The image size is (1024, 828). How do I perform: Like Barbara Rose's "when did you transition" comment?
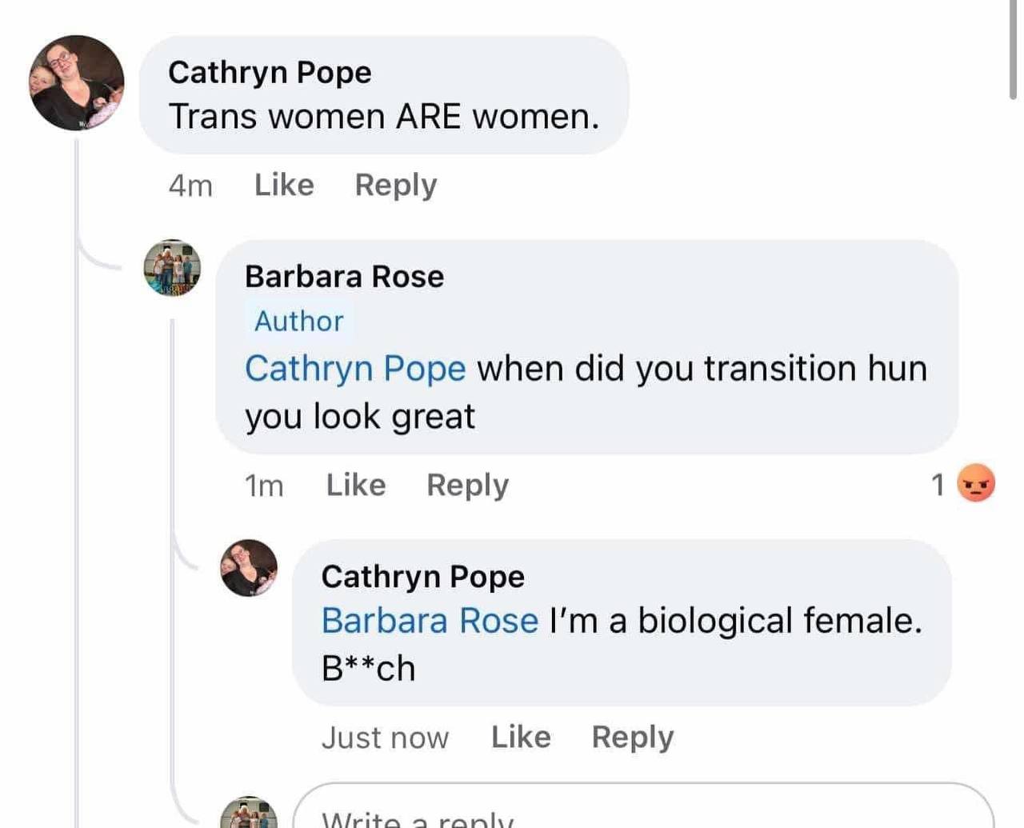click(x=356, y=485)
